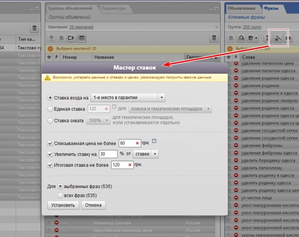
Task: Open the table grid view icon
Action: click(82, 38)
